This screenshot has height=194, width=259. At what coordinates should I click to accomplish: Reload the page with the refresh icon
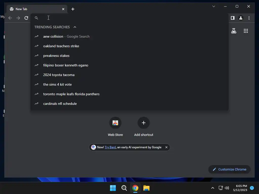point(26,18)
